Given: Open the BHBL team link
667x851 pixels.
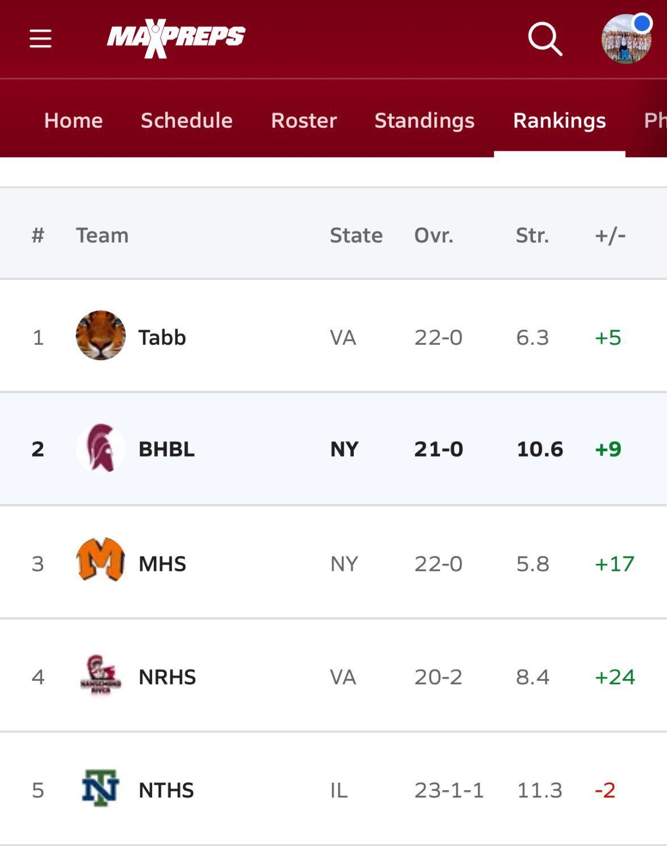Looking at the screenshot, I should (167, 449).
